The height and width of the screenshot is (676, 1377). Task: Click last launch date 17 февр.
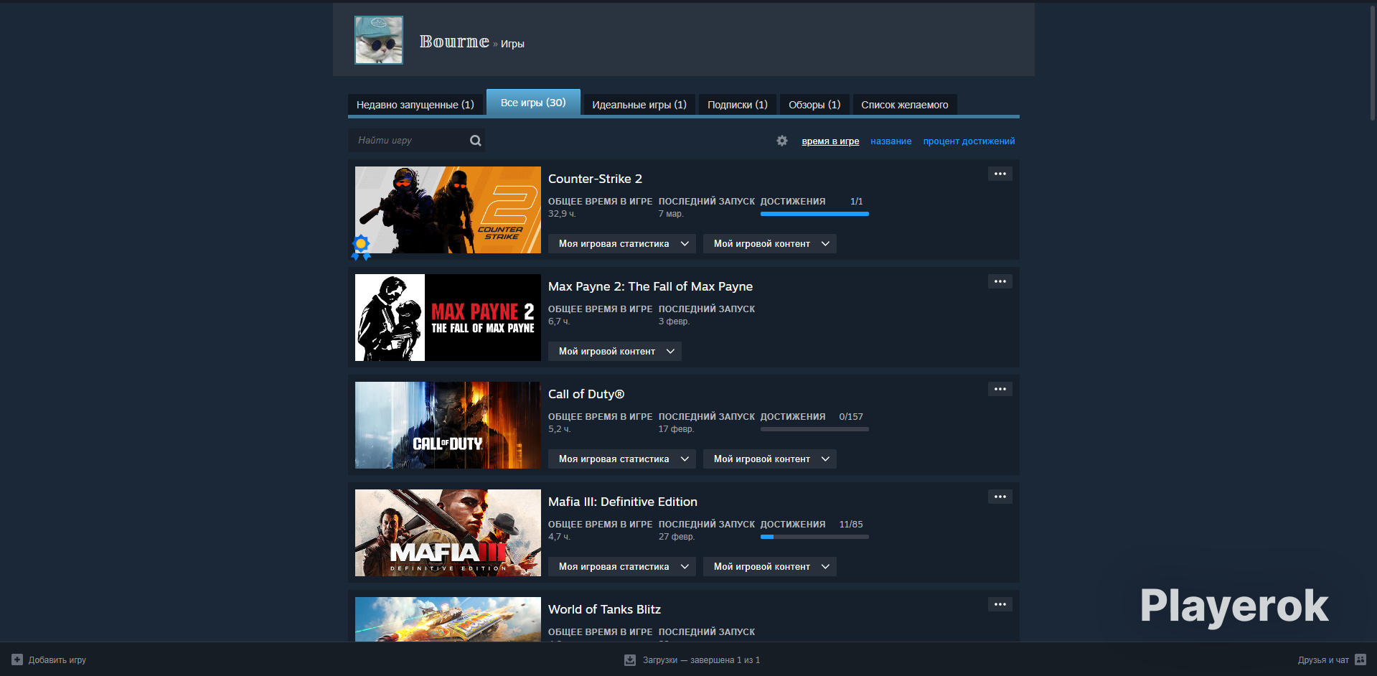pos(677,429)
